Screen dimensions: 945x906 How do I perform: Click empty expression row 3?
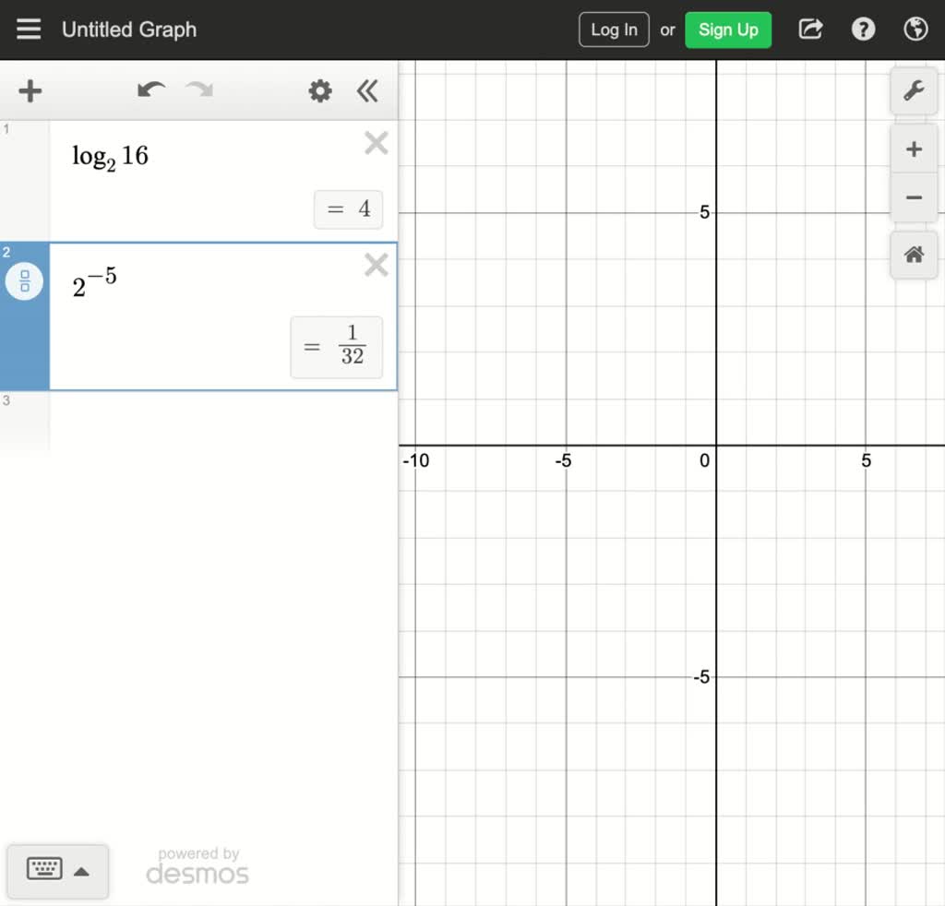221,421
